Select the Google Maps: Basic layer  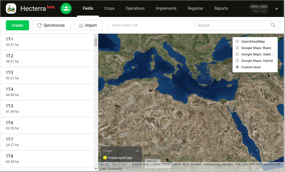pos(237,48)
